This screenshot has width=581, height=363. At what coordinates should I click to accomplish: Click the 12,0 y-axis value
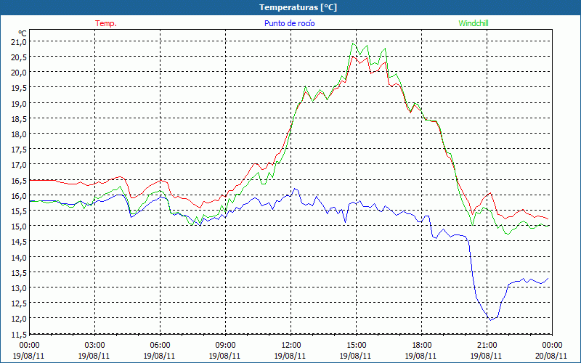(20, 319)
